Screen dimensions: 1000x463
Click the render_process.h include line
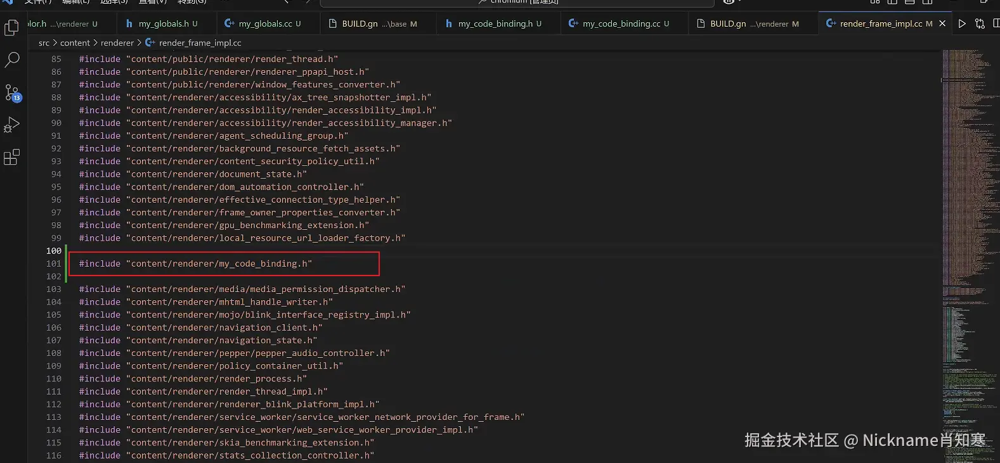[193, 379]
